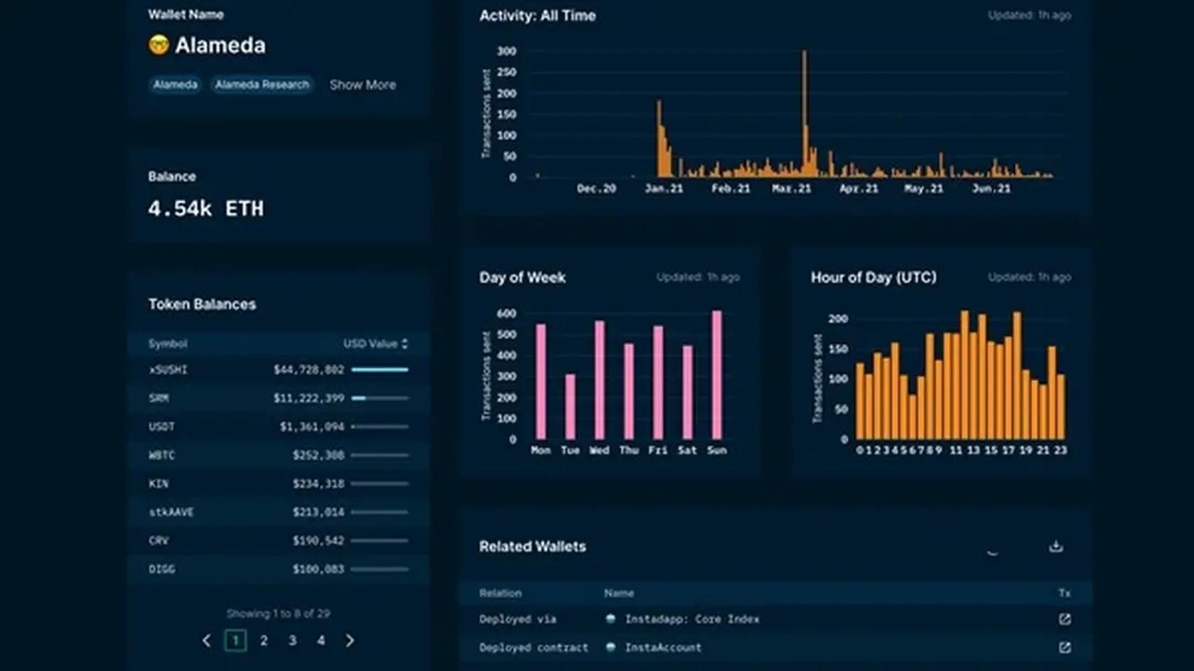Click the CRV token symbol
Image resolution: width=1194 pixels, height=671 pixels.
coord(158,540)
